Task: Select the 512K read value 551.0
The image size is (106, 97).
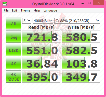Action: (x=41, y=50)
